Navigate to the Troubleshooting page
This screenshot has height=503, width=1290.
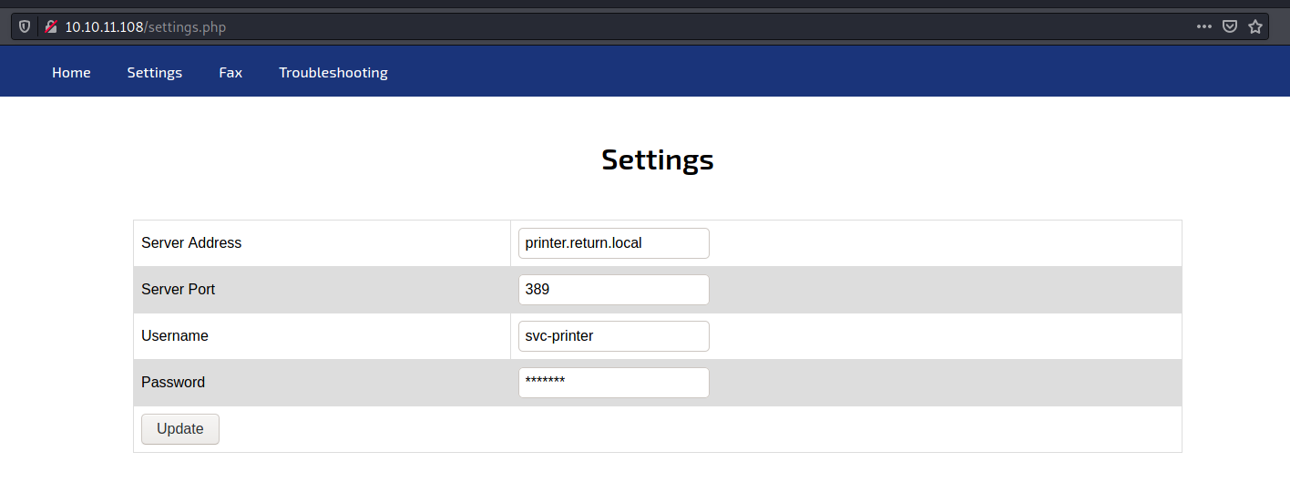point(333,72)
